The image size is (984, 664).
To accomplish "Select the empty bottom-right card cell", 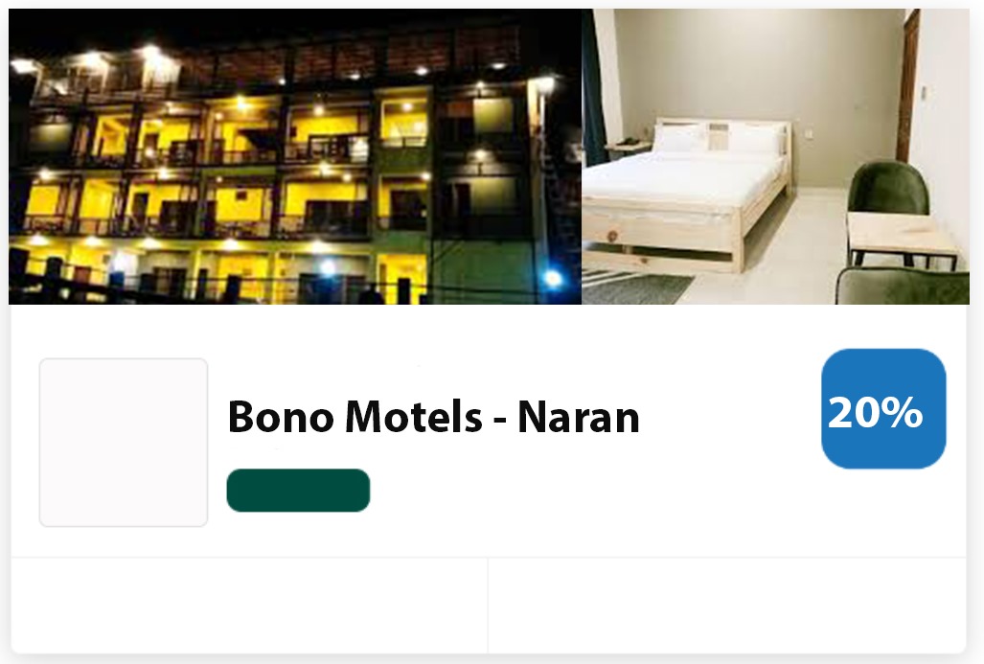I will tap(726, 606).
